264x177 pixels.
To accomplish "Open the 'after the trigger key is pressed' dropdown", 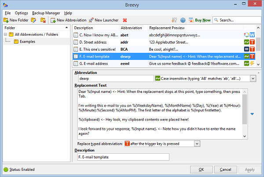I will [x=197, y=144].
